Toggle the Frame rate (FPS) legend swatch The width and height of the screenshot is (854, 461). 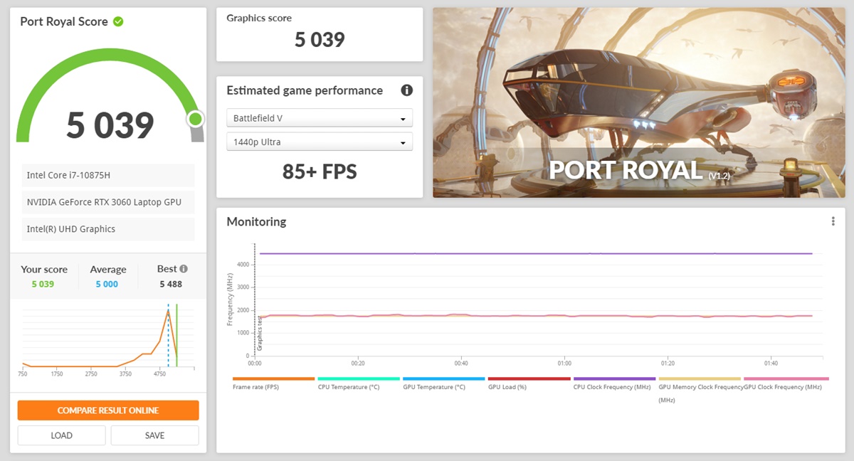[273, 378]
